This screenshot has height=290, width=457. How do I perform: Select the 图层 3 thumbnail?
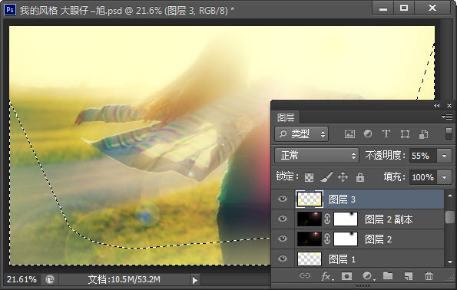[310, 199]
